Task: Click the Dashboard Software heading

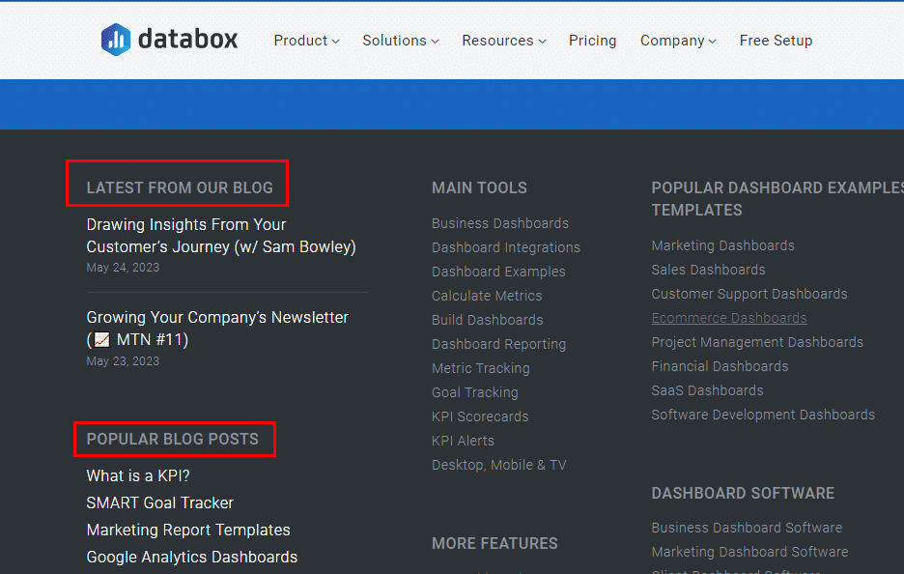Action: [743, 494]
